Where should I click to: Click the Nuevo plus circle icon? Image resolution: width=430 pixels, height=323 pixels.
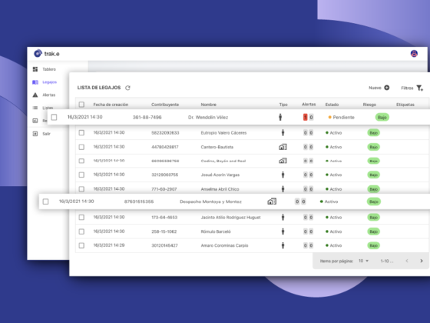[x=387, y=88]
